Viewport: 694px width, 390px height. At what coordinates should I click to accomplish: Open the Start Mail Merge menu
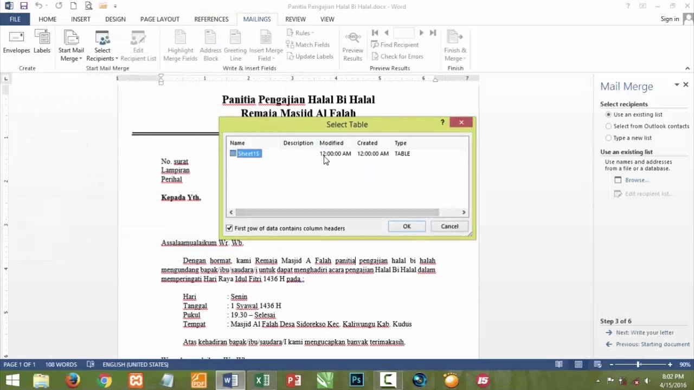pos(71,46)
